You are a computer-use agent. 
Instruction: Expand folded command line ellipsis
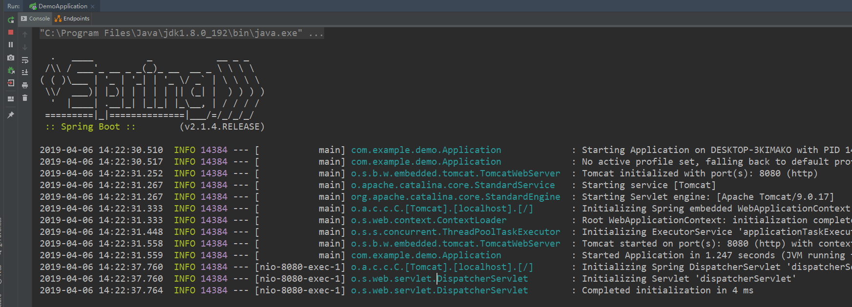[x=316, y=33]
